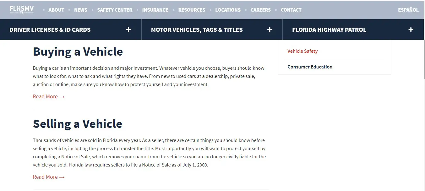Expand Driver Licenses & ID Cards plus icon
This screenshot has height=191, width=425.
click(128, 30)
